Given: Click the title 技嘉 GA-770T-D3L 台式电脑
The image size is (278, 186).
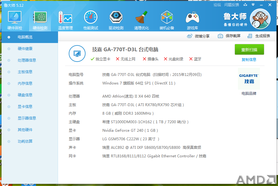Looking at the screenshot, I should coord(125,50).
